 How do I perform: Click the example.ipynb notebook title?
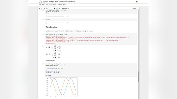point(53,2)
